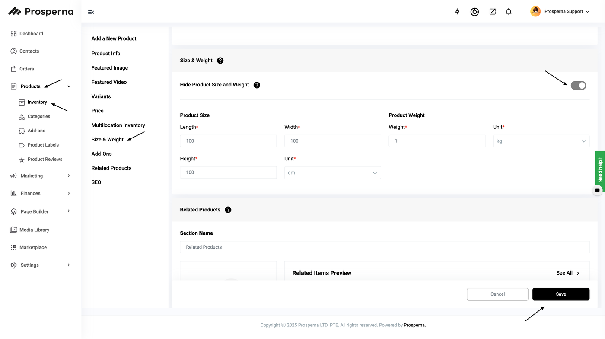
Task: Click the open-in-new-window icon in header
Action: pyautogui.click(x=492, y=12)
